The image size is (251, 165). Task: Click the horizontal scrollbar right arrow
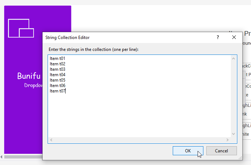click(x=228, y=140)
